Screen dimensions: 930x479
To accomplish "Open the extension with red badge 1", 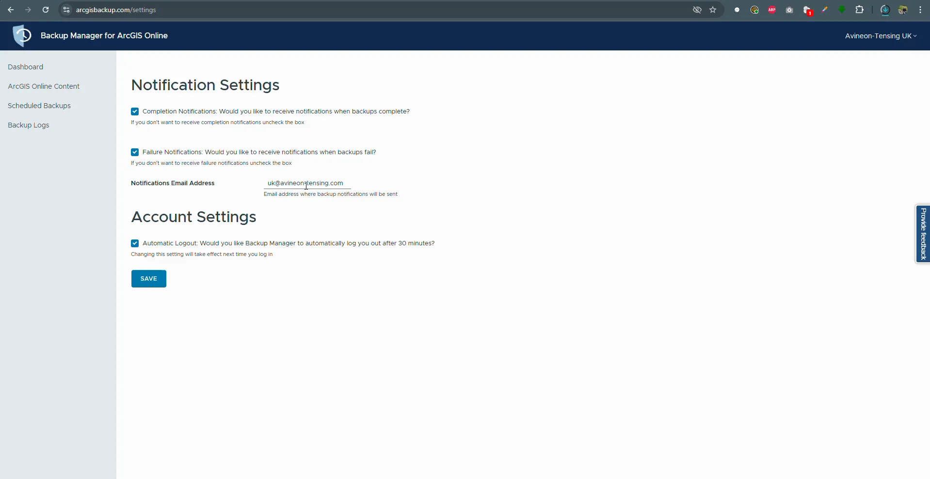I will click(807, 10).
